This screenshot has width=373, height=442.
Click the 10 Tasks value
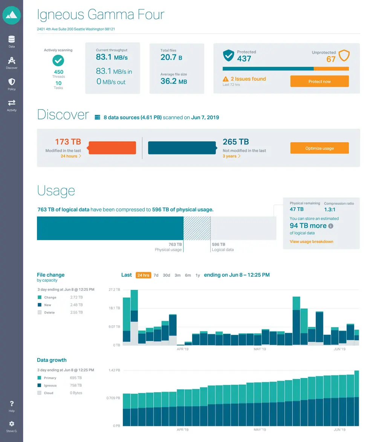(58, 83)
